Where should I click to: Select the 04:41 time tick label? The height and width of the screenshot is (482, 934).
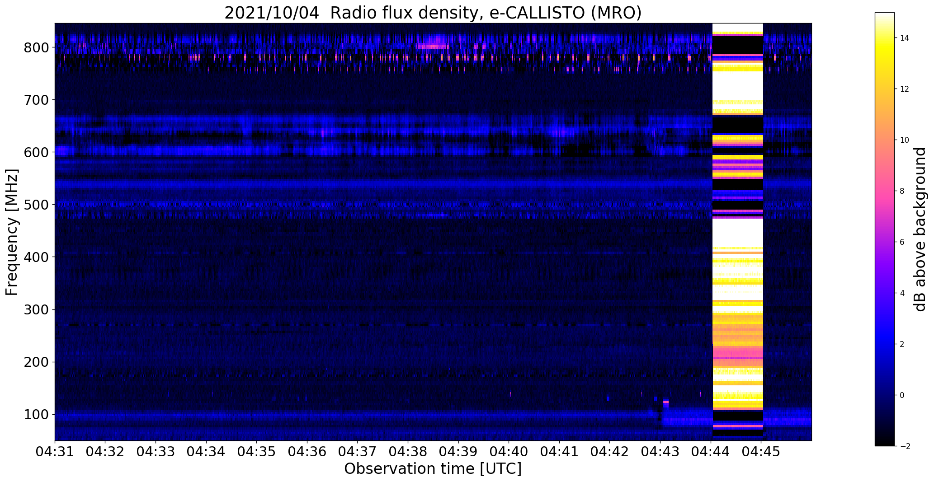point(560,451)
